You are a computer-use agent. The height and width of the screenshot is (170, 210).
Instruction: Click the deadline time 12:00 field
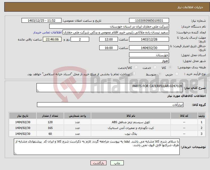pyautogui.click(x=109, y=39)
